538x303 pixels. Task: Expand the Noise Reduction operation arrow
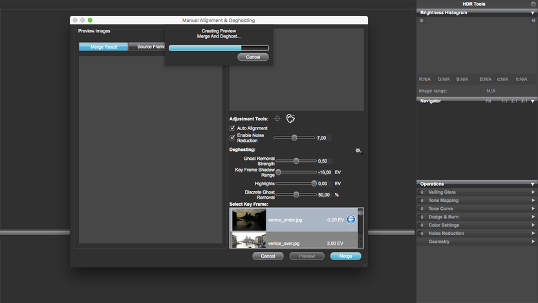point(533,234)
